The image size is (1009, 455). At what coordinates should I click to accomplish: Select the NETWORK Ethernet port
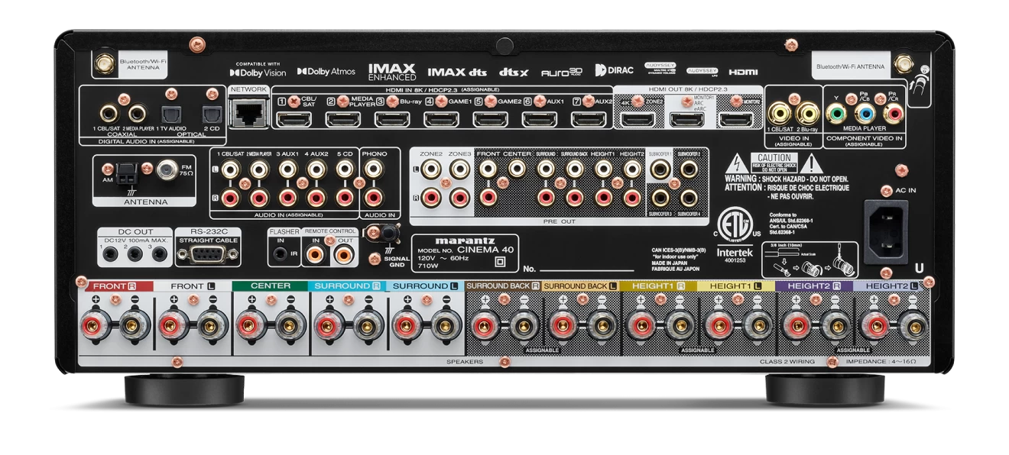pos(248,115)
